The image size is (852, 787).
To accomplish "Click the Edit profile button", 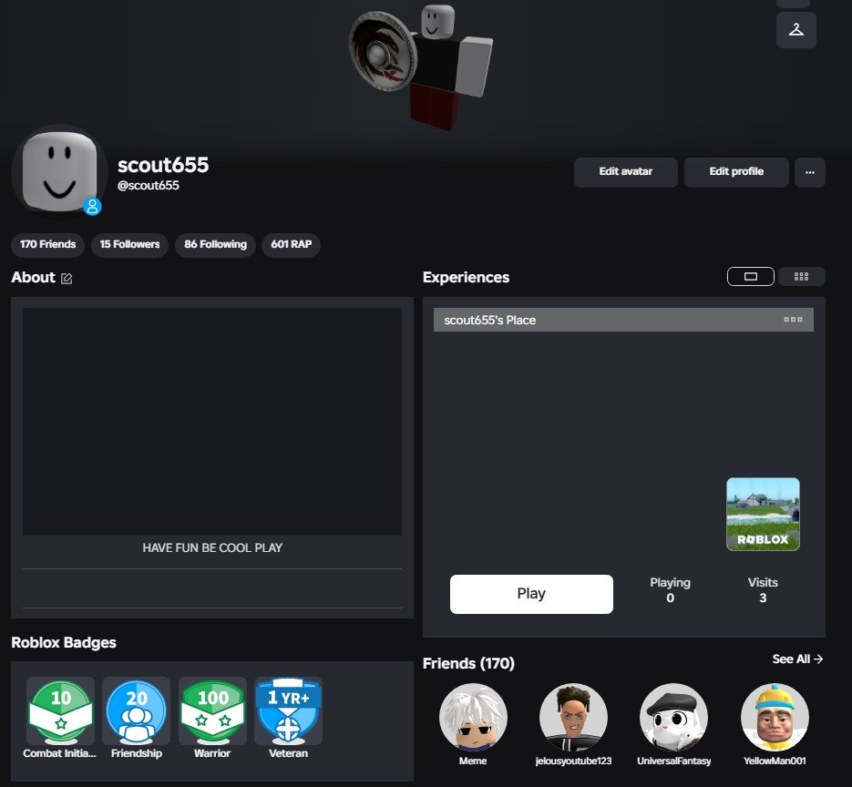I will 736,172.
